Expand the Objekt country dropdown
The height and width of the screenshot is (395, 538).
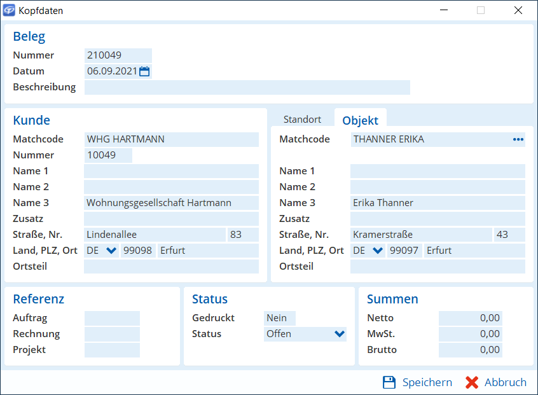[378, 251]
